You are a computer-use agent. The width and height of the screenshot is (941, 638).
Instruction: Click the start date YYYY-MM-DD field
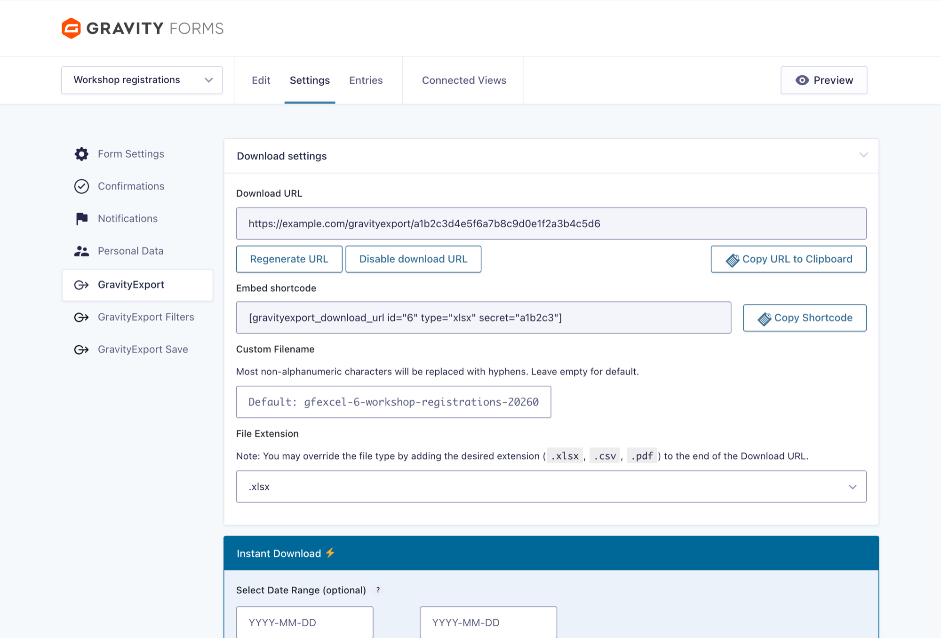(304, 622)
